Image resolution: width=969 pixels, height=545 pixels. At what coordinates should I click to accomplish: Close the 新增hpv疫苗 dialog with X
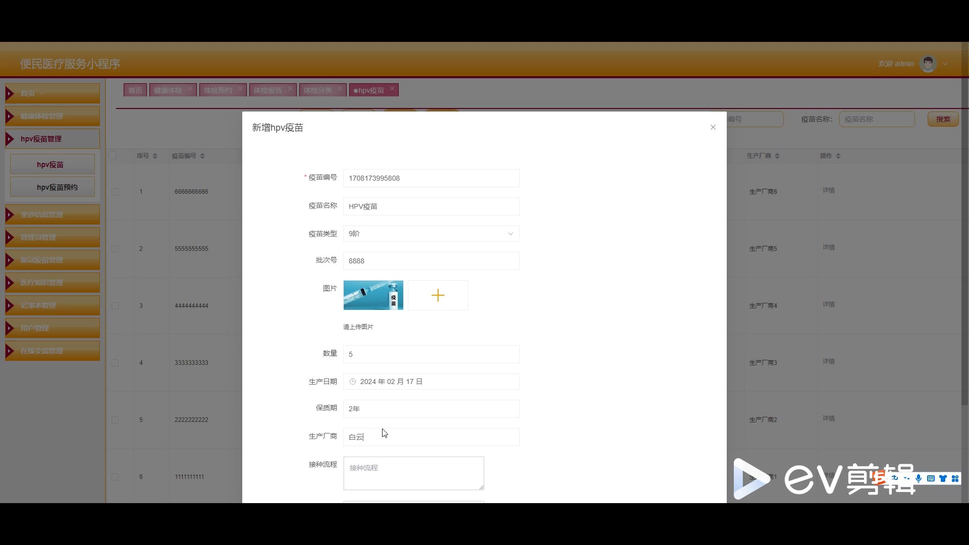pos(713,127)
